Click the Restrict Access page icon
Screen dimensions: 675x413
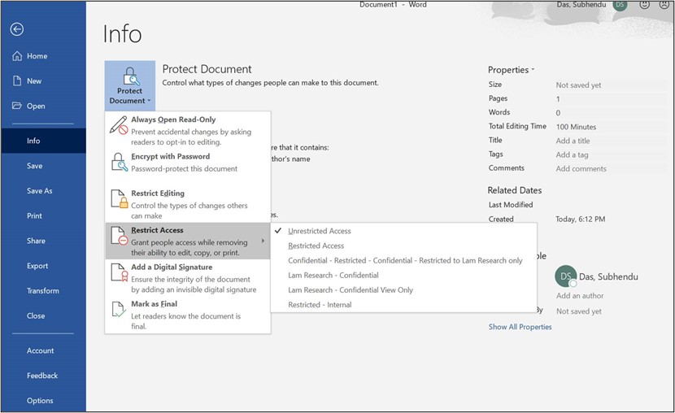click(120, 236)
